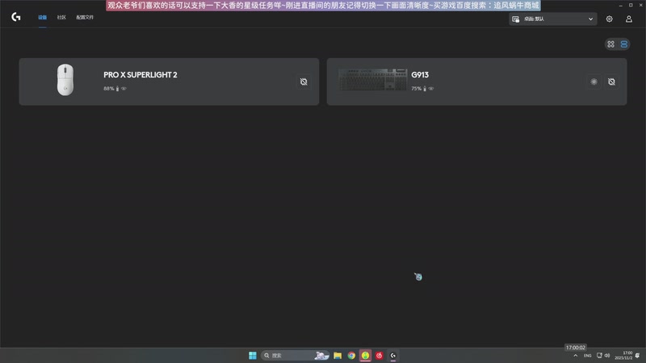Open the taskbar clock and date
Viewport: 646px width, 363px height.
(x=623, y=355)
